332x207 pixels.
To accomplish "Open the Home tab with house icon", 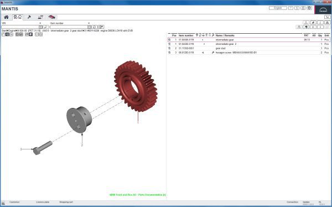I will [x=6, y=17].
